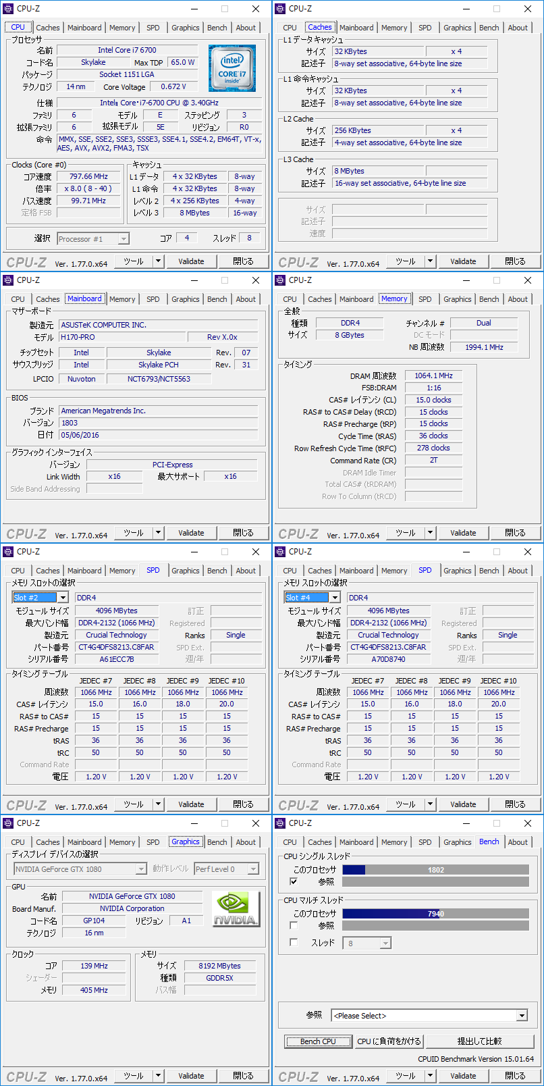Click the ツール button in the Mainboard window
This screenshot has width=544, height=1086.
134,533
